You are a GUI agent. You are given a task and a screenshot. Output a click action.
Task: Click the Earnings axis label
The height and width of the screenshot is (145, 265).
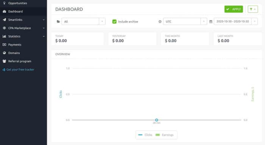pyautogui.click(x=253, y=94)
